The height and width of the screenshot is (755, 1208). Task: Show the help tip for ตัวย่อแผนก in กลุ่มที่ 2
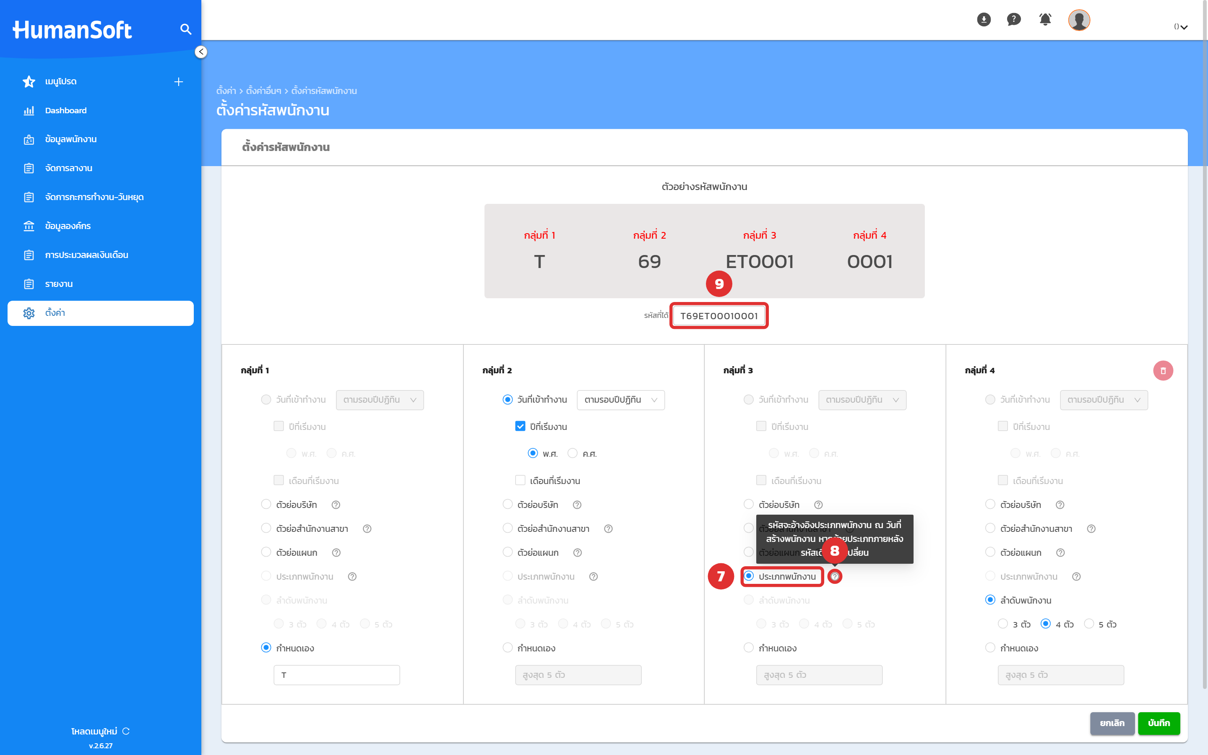click(x=577, y=553)
